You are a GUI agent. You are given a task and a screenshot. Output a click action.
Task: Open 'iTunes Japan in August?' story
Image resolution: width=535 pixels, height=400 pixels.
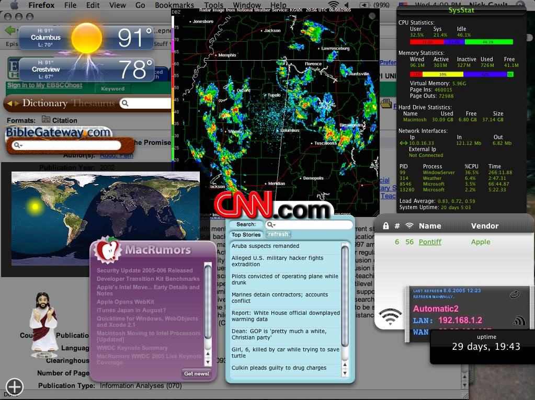pyautogui.click(x=131, y=310)
